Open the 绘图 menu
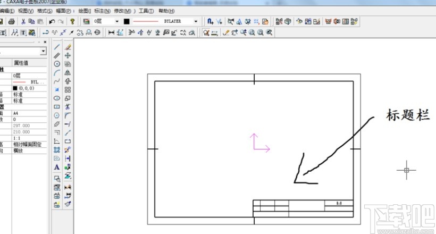This screenshot has height=234, width=436. [x=85, y=11]
